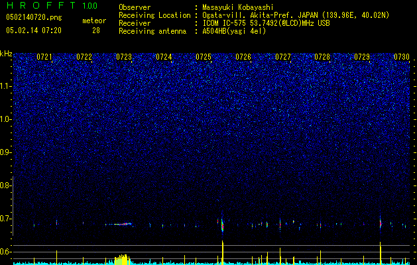This screenshot has height=265, width=417.
Task: Click the 1.1 frequency axis label
Action: 6,86
